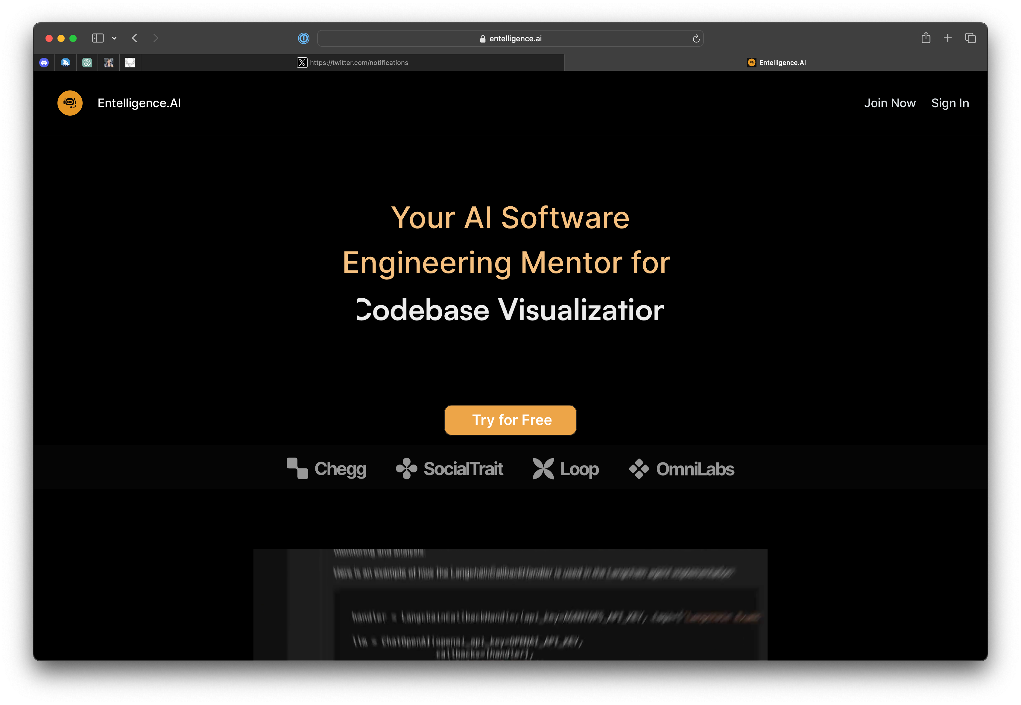Image resolution: width=1021 pixels, height=705 pixels.
Task: Switch to the twitter.com/notifications tab
Action: point(353,63)
